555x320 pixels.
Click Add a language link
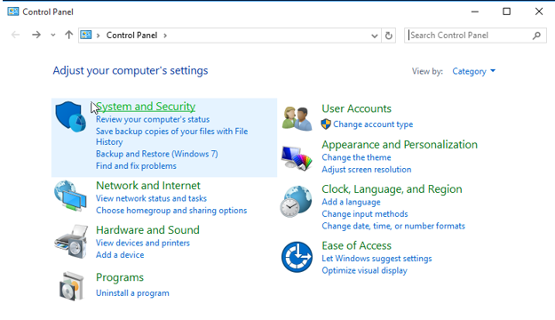(351, 202)
